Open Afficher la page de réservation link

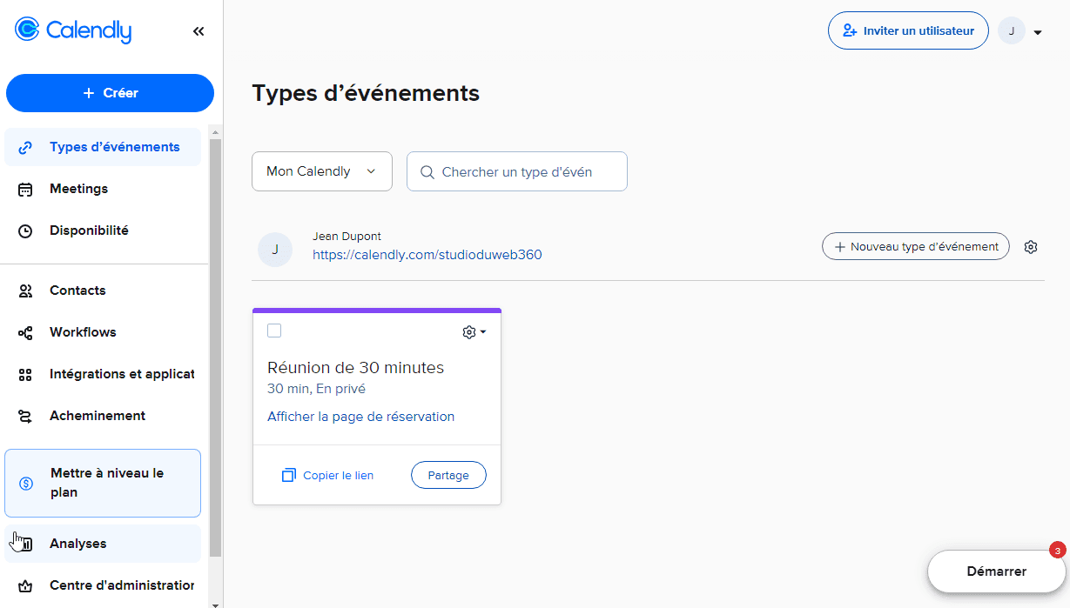click(360, 416)
